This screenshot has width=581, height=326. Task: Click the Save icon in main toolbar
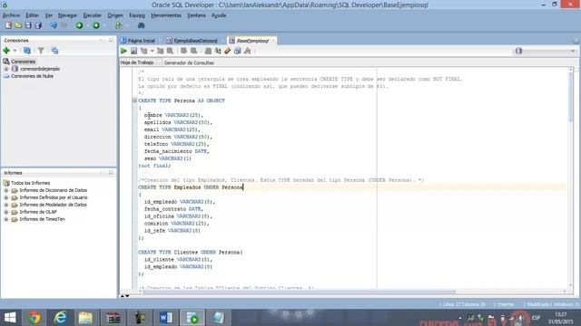28,25
